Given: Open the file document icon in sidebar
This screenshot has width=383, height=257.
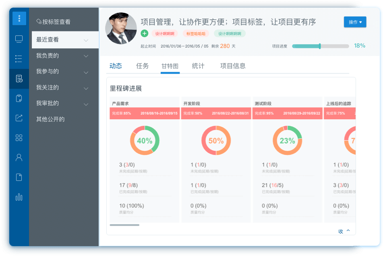Looking at the screenshot, I should coord(19,177).
